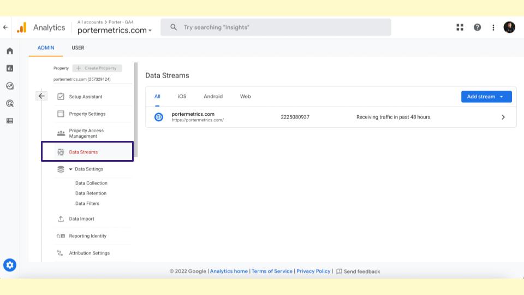Click the globe icon of portermetrics.com stream

pyautogui.click(x=159, y=117)
